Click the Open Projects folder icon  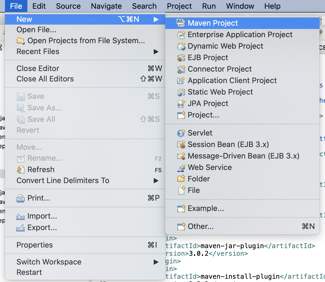click(21, 41)
